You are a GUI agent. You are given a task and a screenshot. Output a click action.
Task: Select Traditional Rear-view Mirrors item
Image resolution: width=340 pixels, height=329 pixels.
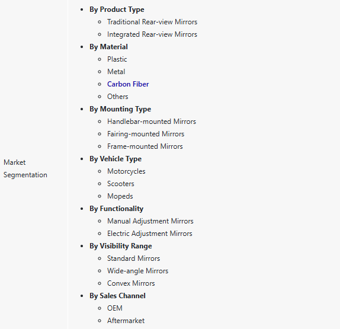point(152,22)
